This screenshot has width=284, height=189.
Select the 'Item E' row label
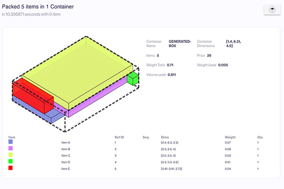pyautogui.click(x=66, y=169)
